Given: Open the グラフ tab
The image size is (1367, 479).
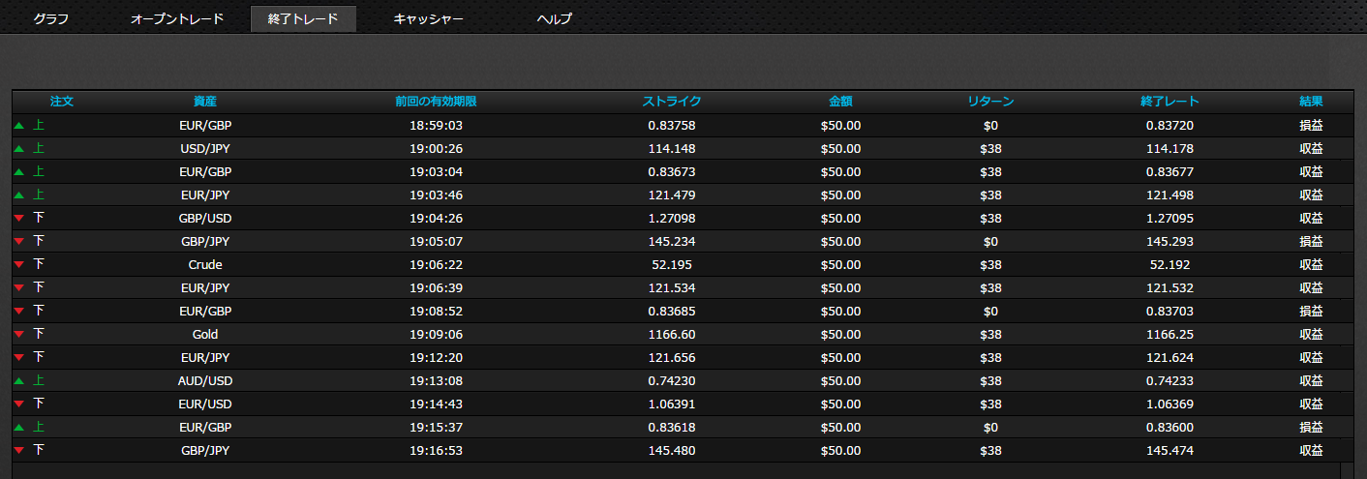Looking at the screenshot, I should click(x=51, y=19).
